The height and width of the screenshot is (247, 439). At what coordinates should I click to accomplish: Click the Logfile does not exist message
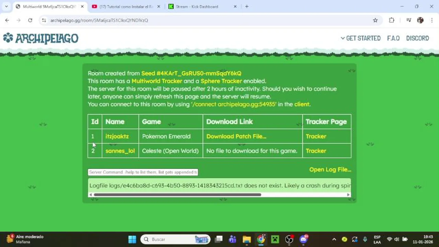pyautogui.click(x=220, y=186)
